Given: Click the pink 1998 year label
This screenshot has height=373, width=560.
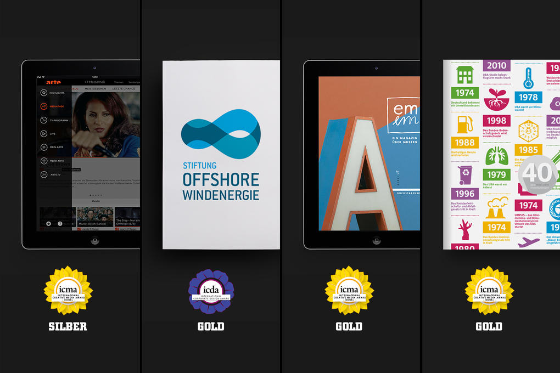Looking at the screenshot, I should tap(497, 121).
